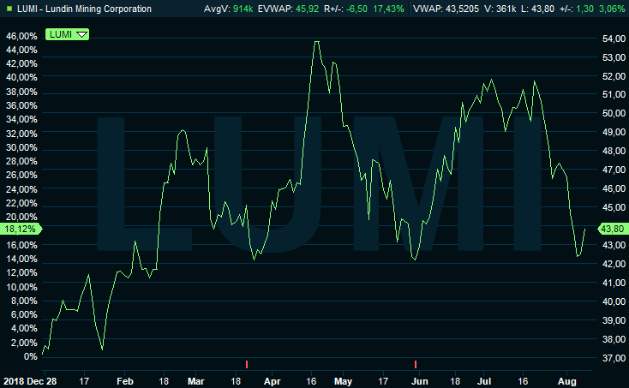Click the 3,06% change percentage
This screenshot has width=629, height=388.
pos(612,9)
